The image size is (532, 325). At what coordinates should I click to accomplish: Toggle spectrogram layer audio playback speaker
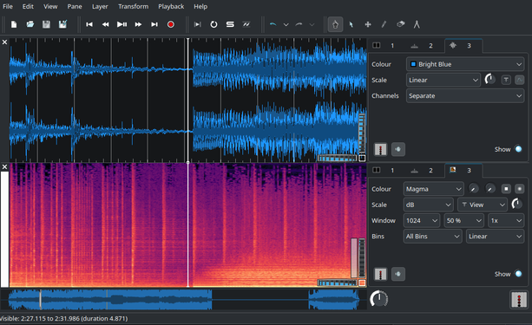(x=398, y=274)
